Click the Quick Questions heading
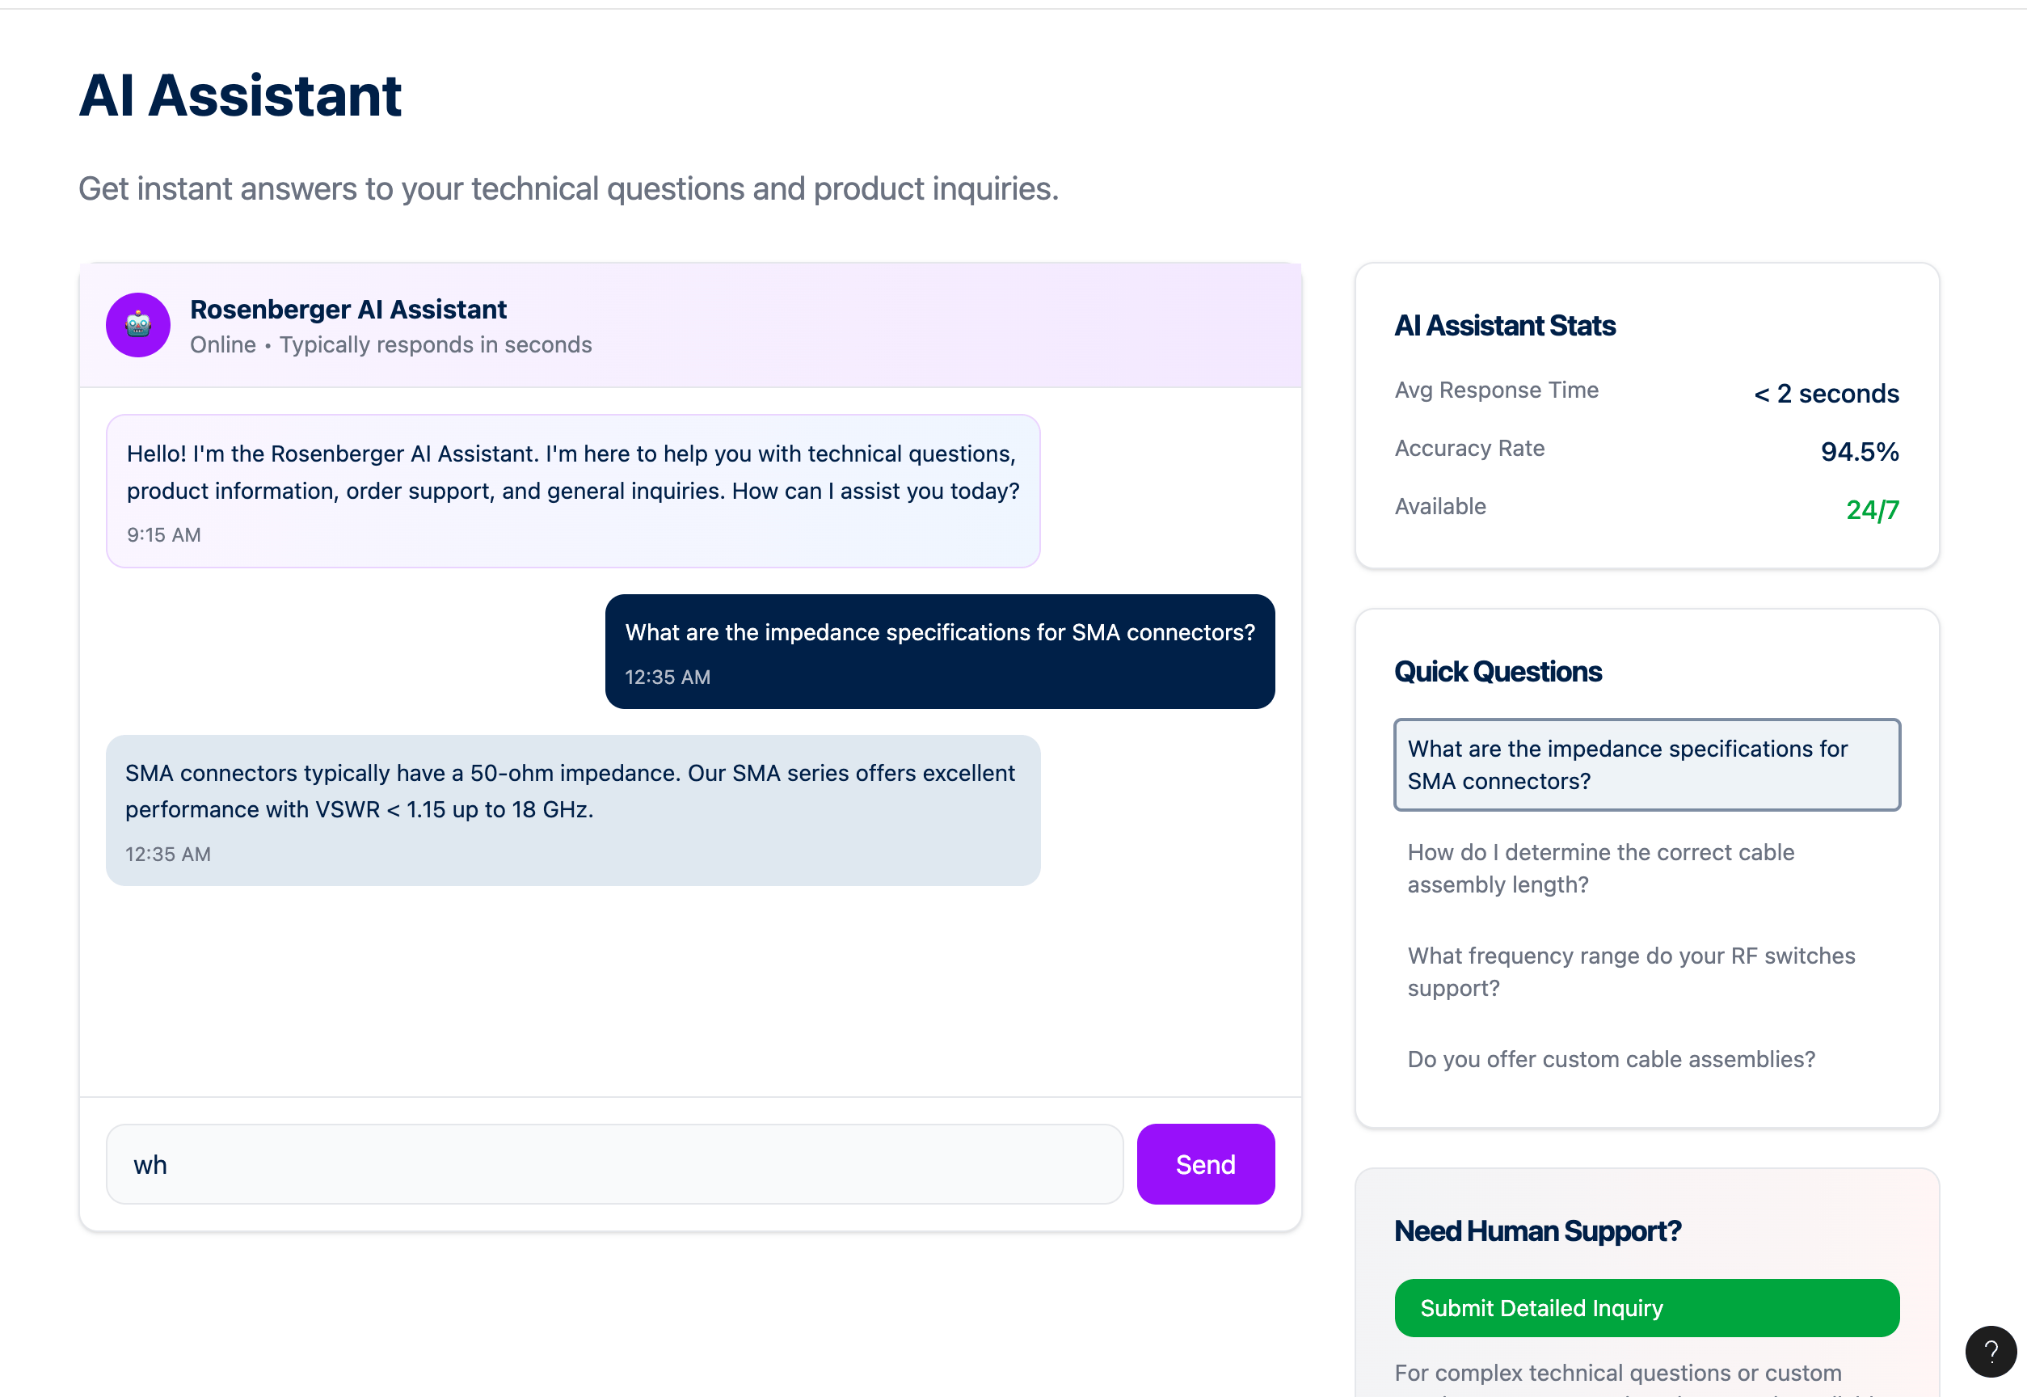The height and width of the screenshot is (1397, 2027). click(x=1498, y=671)
